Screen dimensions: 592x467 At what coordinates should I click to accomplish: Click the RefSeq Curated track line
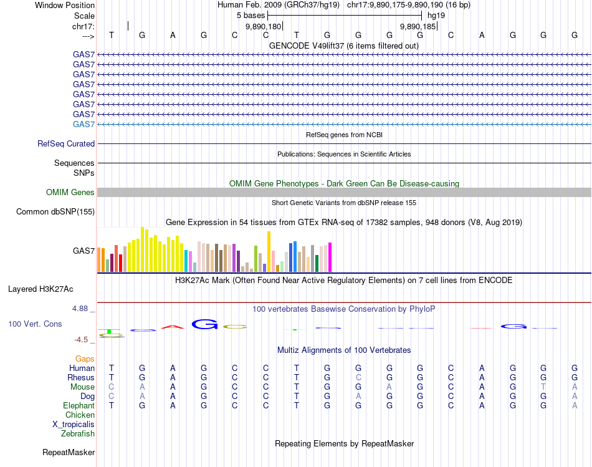pos(344,143)
